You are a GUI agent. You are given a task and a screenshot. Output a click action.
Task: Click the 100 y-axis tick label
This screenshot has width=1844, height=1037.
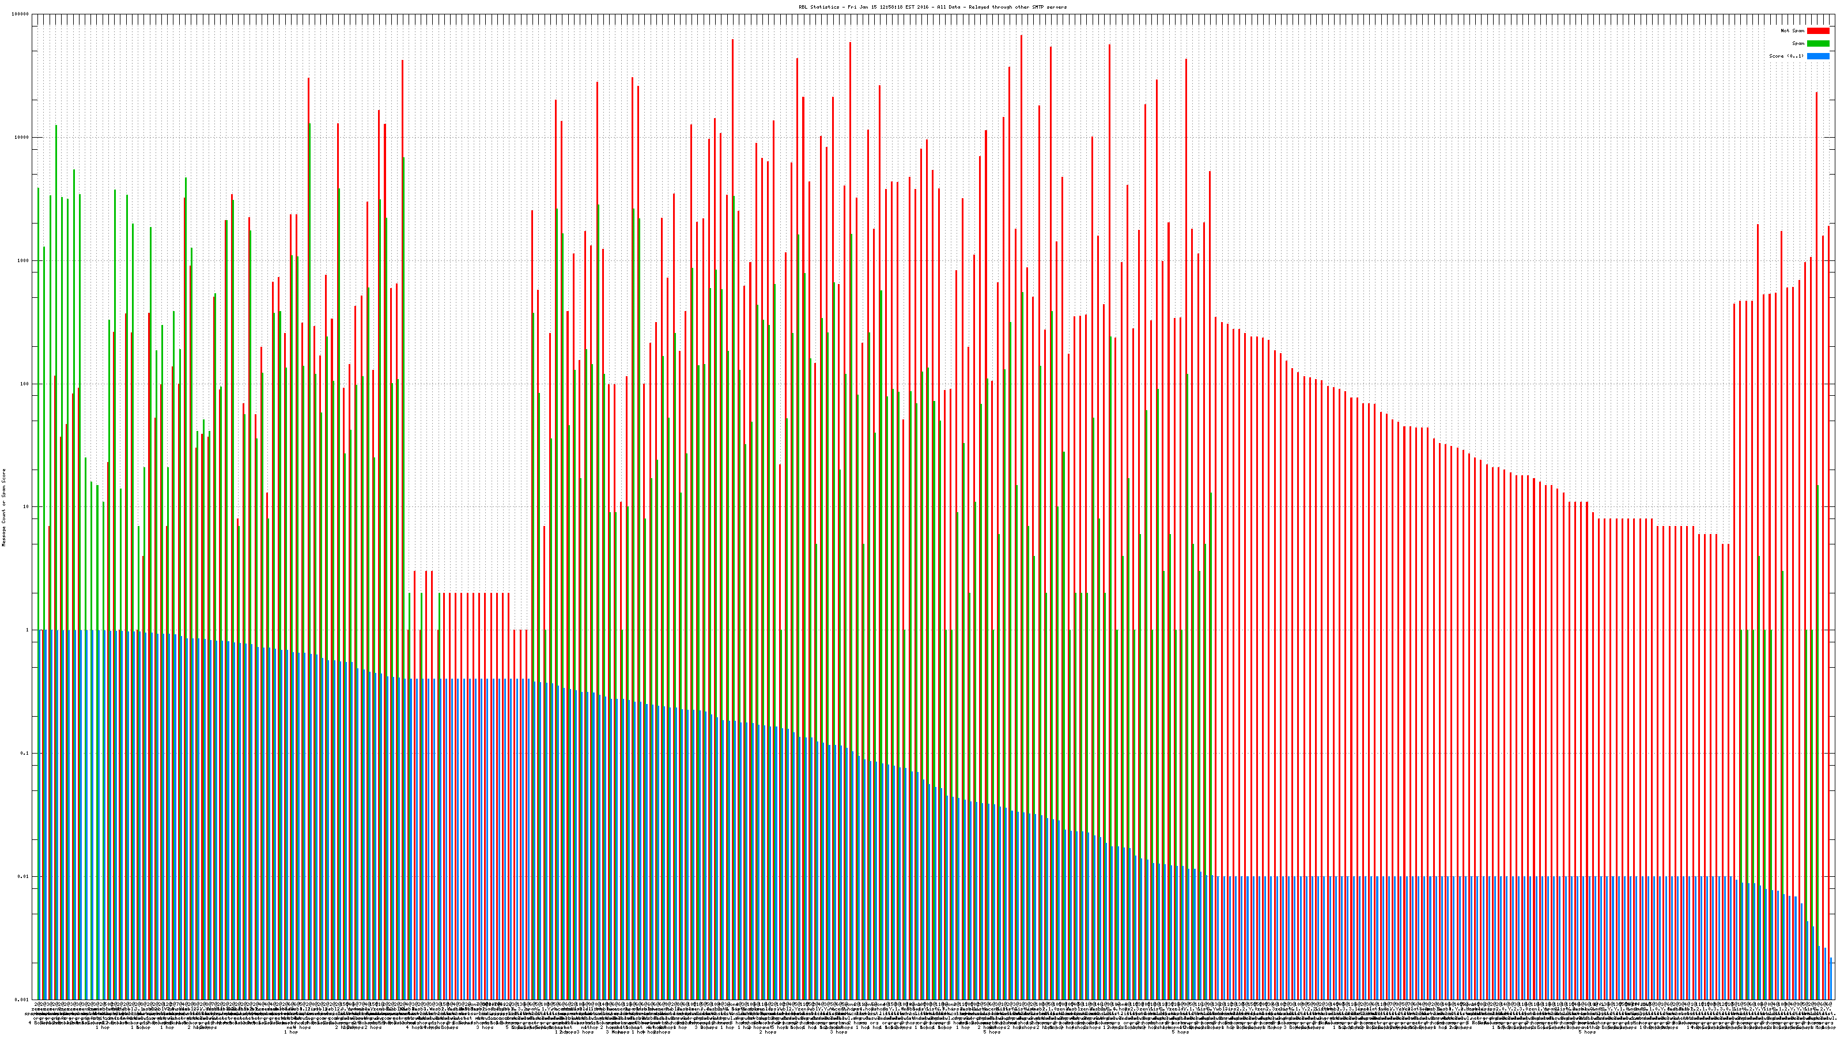point(24,384)
